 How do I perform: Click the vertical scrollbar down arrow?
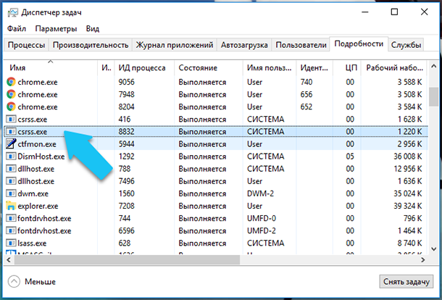click(434, 249)
